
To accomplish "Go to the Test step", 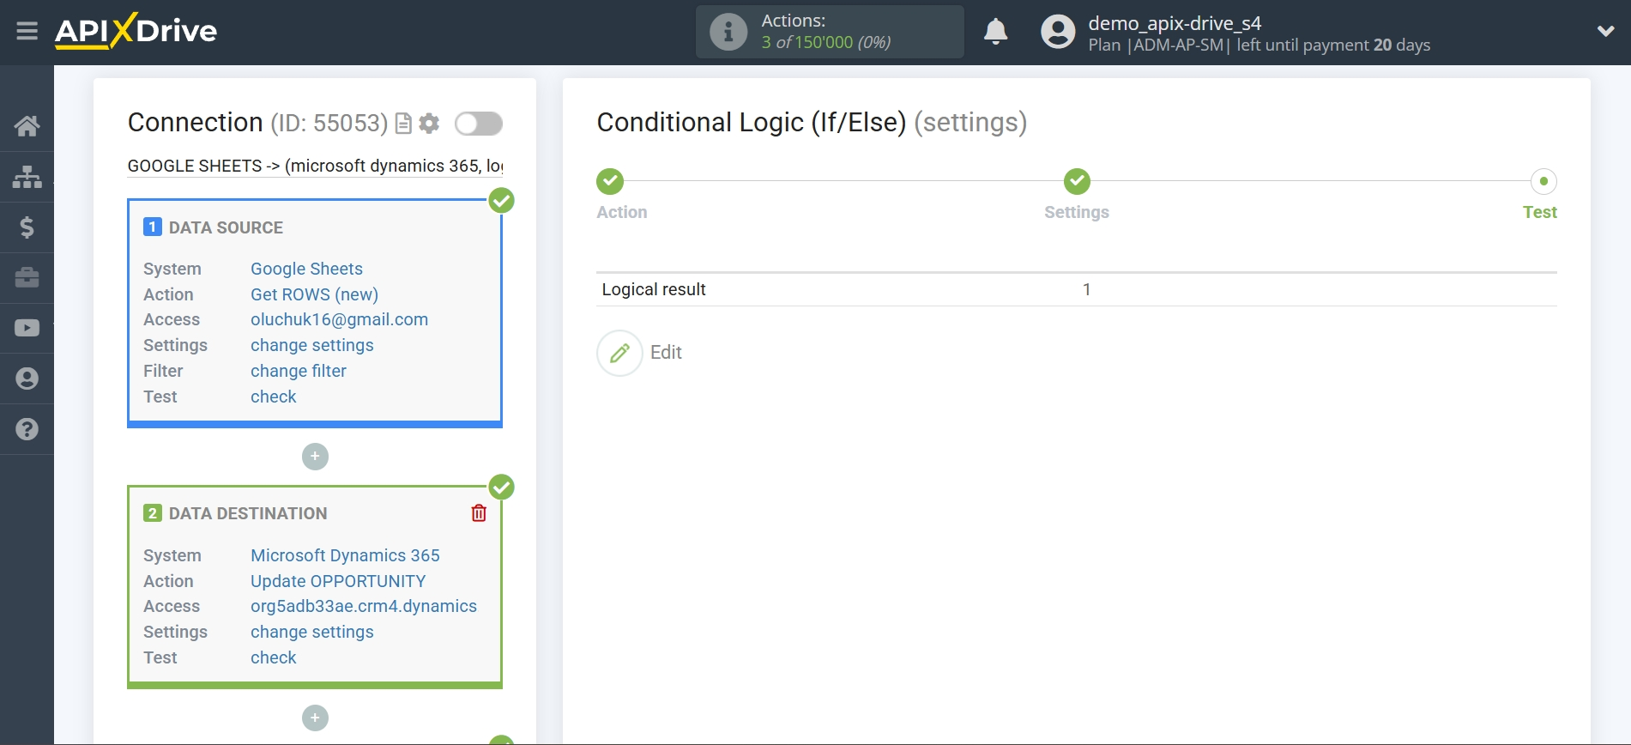I will pos(1543,182).
